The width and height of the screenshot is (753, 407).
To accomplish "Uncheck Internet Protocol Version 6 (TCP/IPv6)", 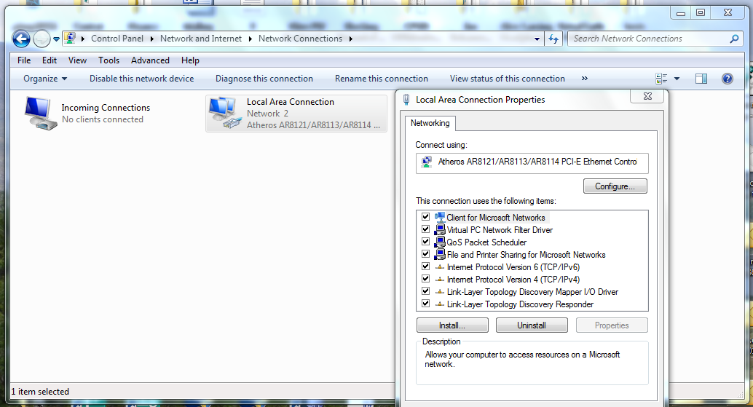I will [x=425, y=267].
